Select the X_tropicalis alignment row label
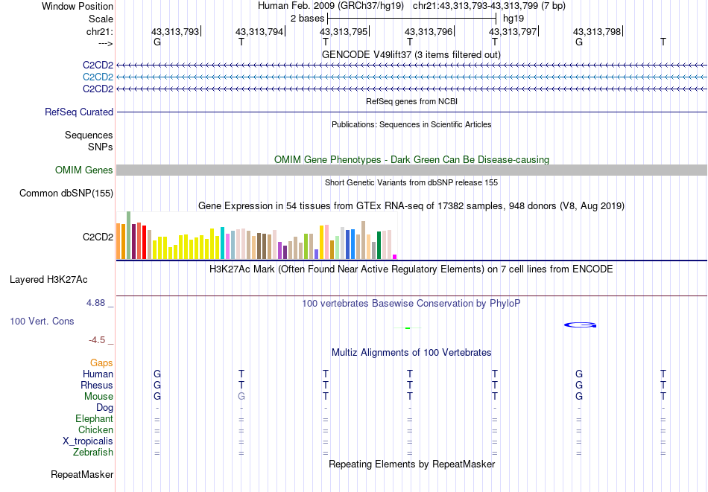The image size is (708, 492). [88, 441]
